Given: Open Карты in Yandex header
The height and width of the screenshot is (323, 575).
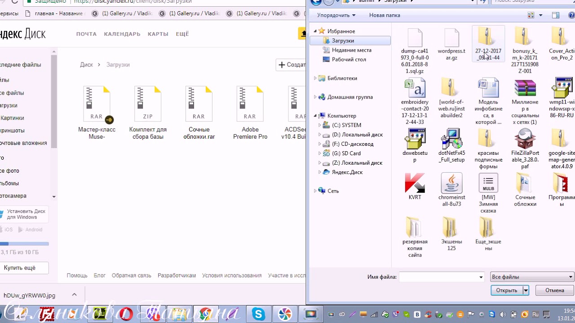Looking at the screenshot, I should click(158, 34).
